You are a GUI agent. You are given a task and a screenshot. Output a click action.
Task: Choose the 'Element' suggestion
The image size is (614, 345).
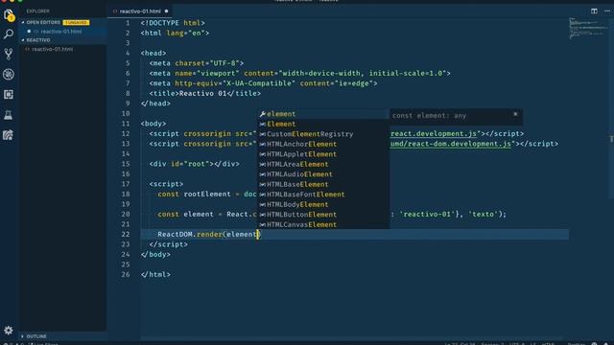click(323, 124)
